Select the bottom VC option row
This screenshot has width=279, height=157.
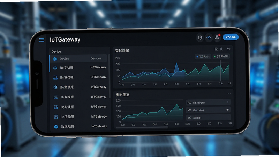[x=208, y=118]
